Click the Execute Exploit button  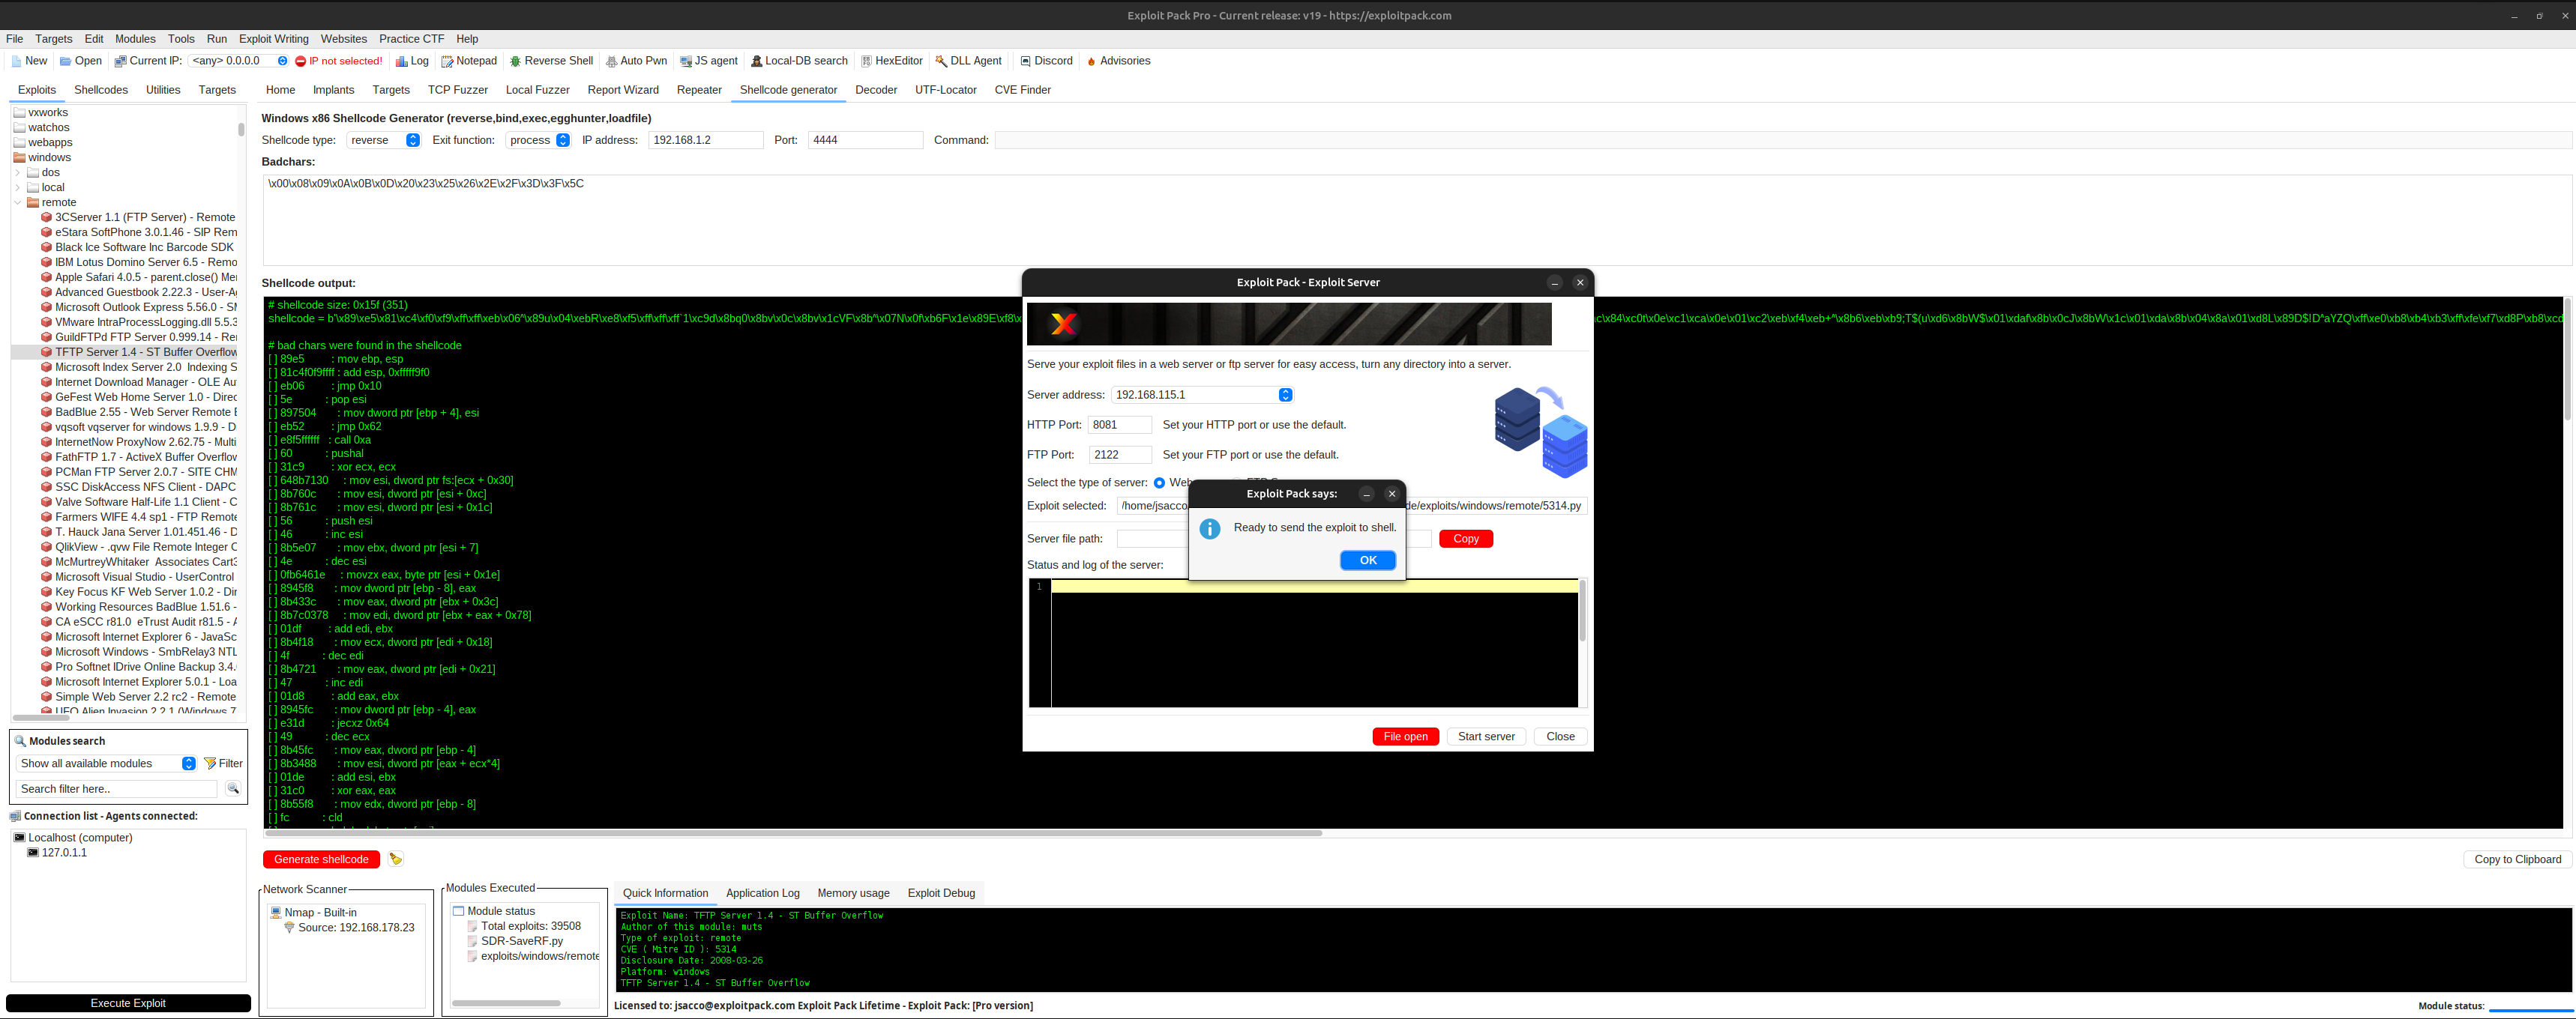[128, 1003]
